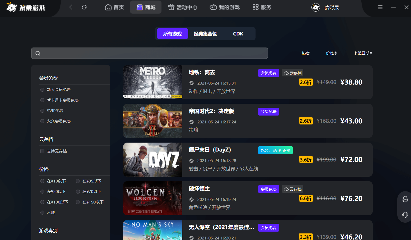This screenshot has width=411, height=240.
Task: Open the notification bell side icon
Action: 405,199
